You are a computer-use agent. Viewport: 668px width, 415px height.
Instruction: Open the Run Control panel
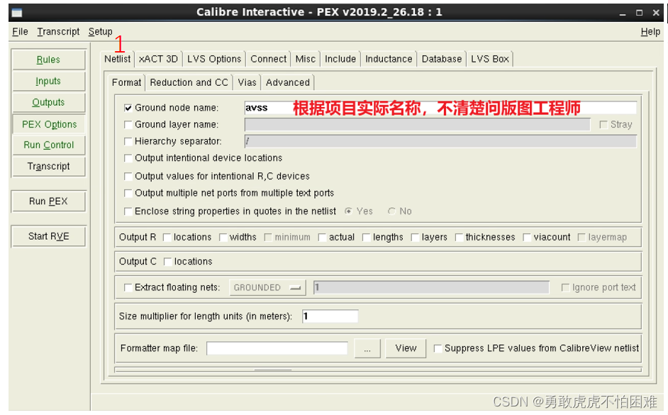click(48, 145)
